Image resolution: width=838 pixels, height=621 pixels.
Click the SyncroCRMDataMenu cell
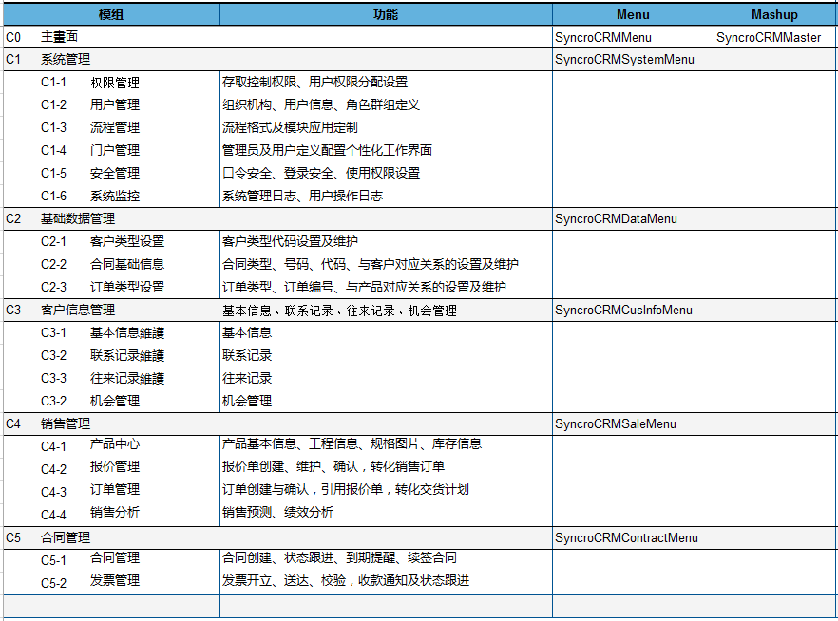633,219
